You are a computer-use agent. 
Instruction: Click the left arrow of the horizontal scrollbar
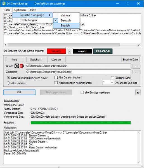point(6,45)
